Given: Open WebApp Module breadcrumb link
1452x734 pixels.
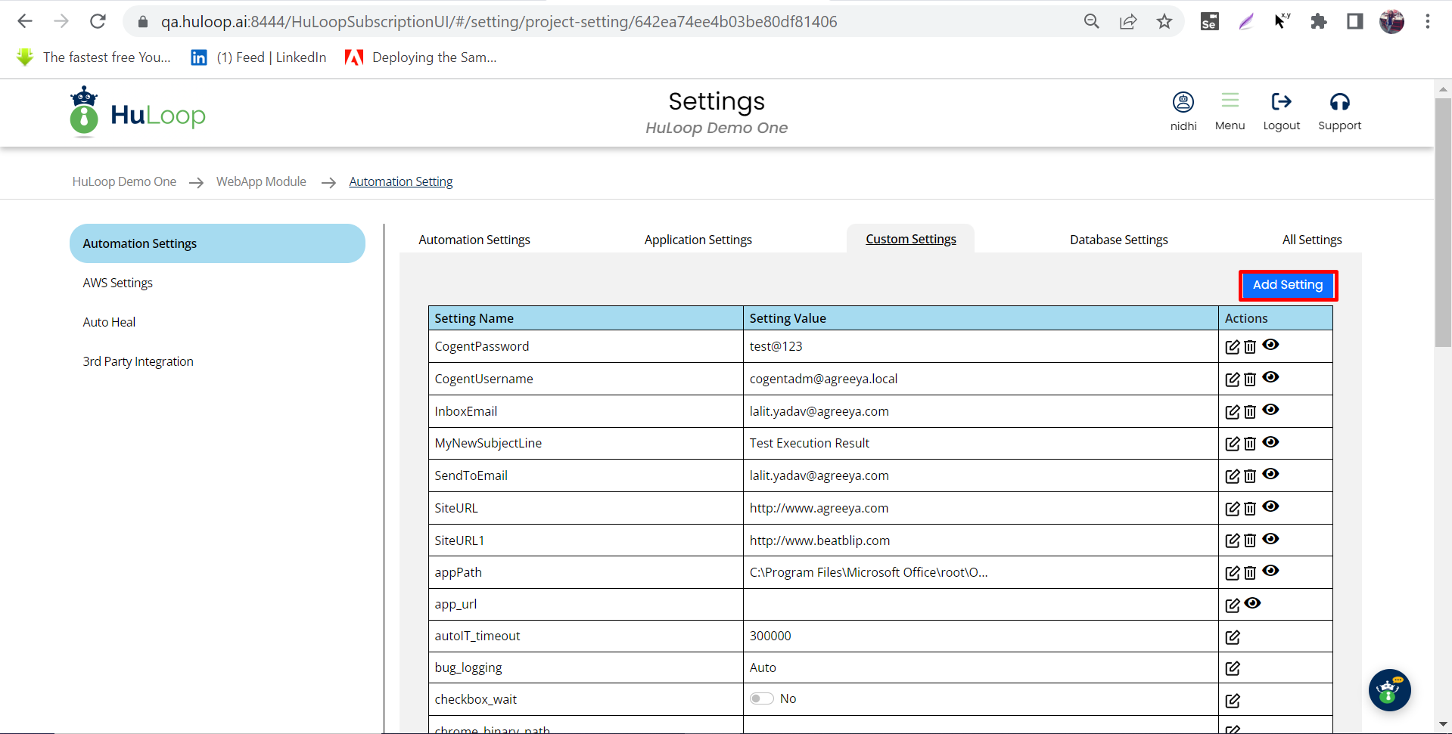Looking at the screenshot, I should tap(261, 181).
